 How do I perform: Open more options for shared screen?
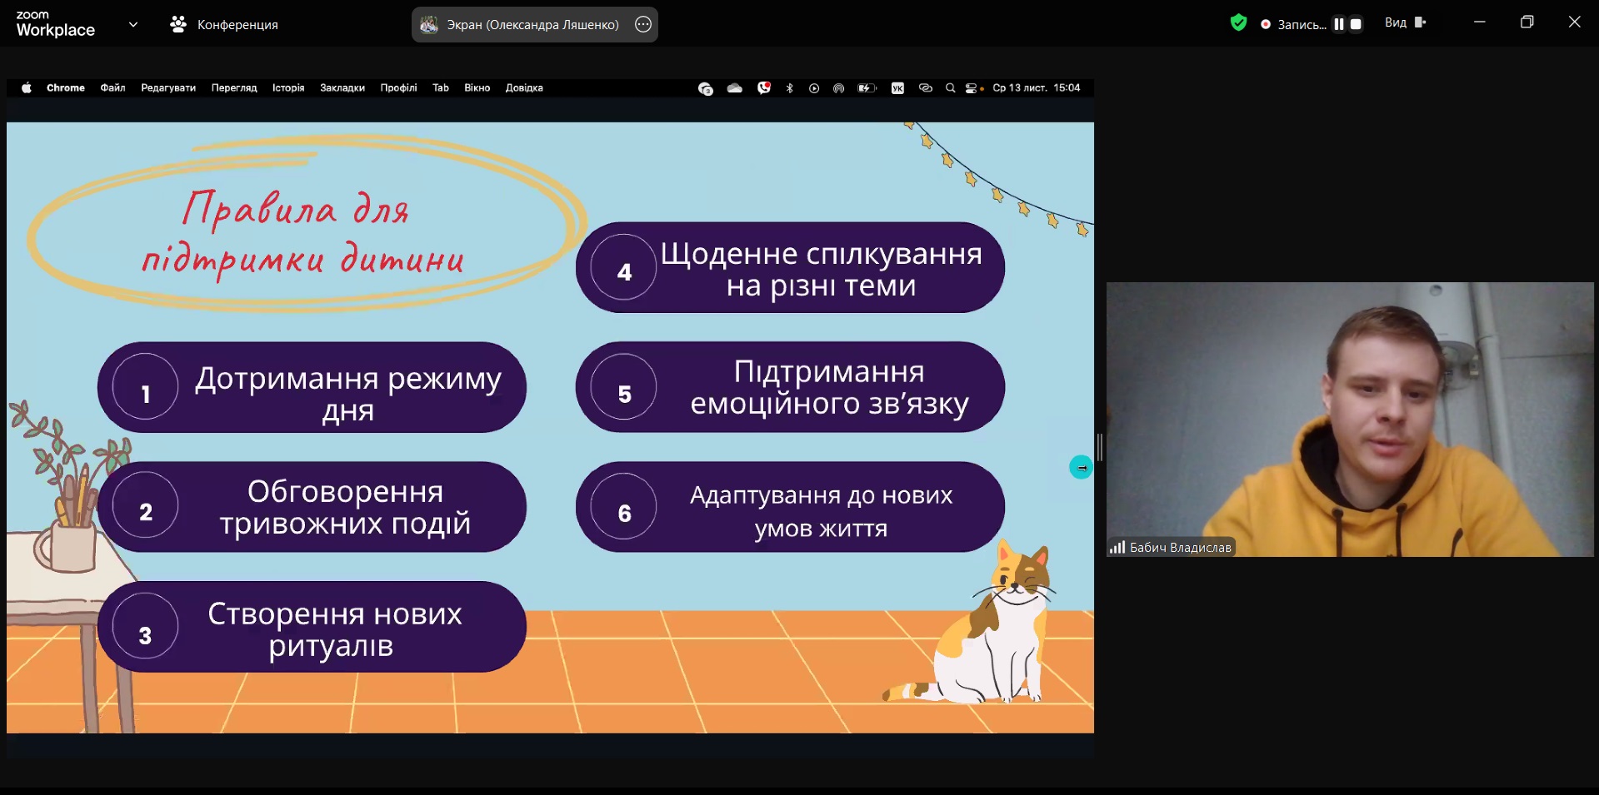(643, 24)
